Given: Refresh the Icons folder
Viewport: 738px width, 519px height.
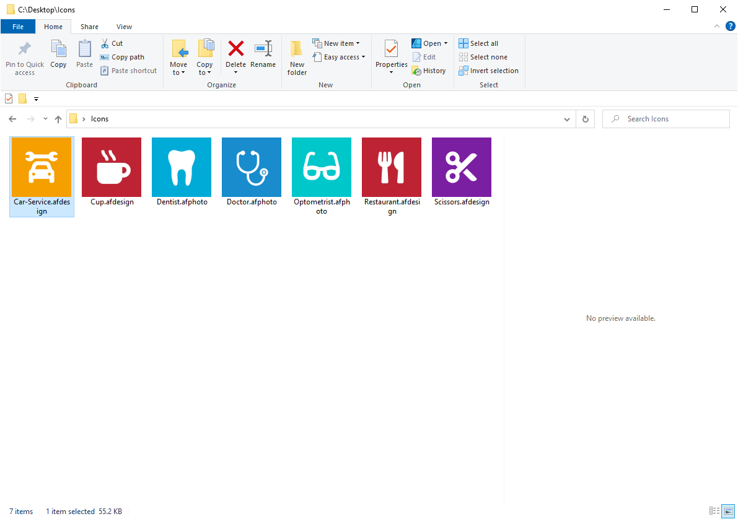Looking at the screenshot, I should click(x=585, y=118).
